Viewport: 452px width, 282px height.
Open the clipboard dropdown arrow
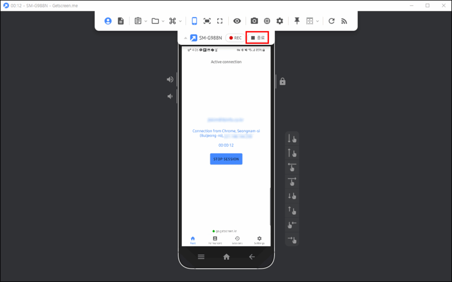click(x=146, y=21)
